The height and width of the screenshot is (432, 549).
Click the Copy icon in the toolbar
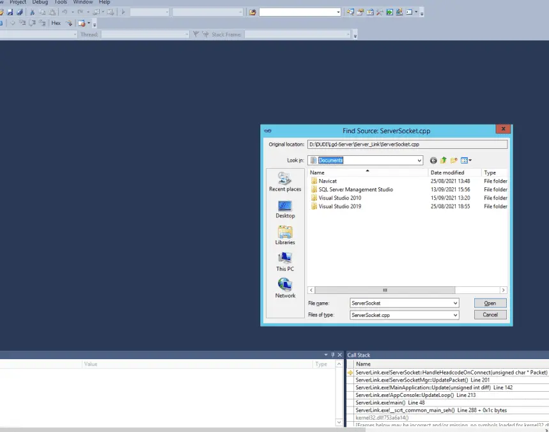[42, 12]
